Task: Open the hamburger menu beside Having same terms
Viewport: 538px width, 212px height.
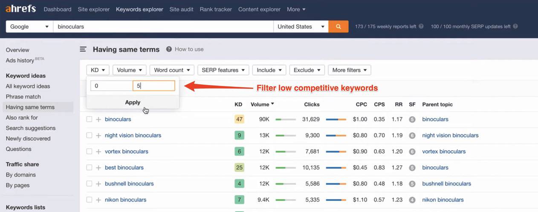Action: point(83,49)
